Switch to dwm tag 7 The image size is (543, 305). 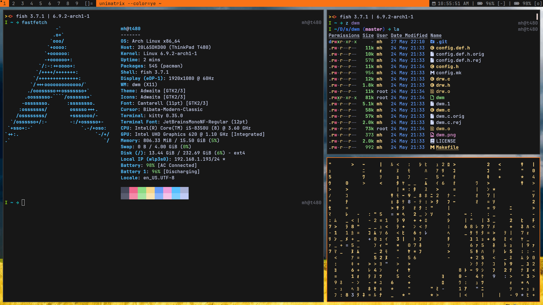tap(59, 3)
